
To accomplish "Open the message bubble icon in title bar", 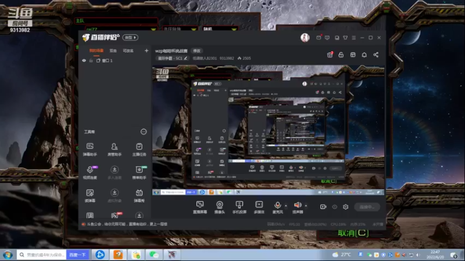I will pyautogui.click(x=327, y=38).
